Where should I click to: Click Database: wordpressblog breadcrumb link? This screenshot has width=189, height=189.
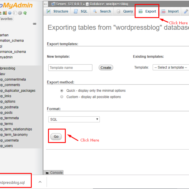point(109,4)
